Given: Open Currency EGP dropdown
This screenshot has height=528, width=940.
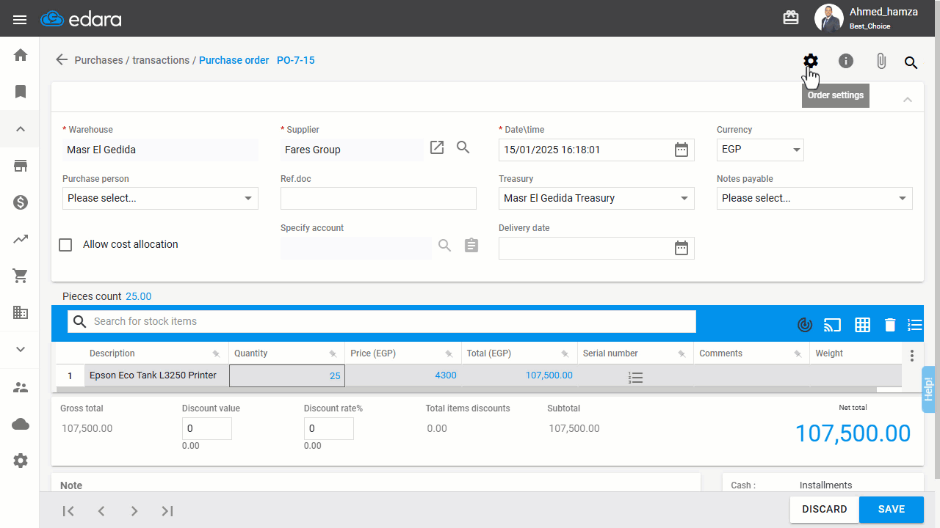Looking at the screenshot, I should tap(760, 150).
